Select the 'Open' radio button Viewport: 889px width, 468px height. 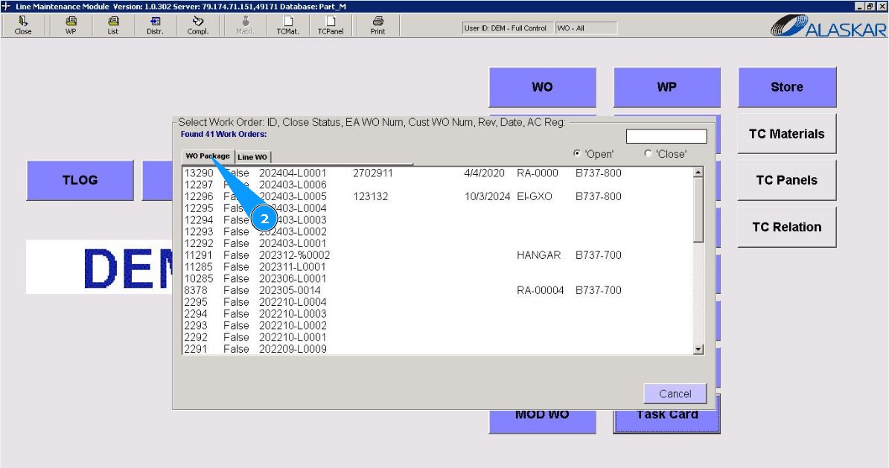578,154
